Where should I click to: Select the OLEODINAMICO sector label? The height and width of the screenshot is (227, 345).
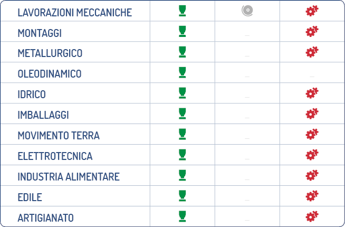(50, 74)
